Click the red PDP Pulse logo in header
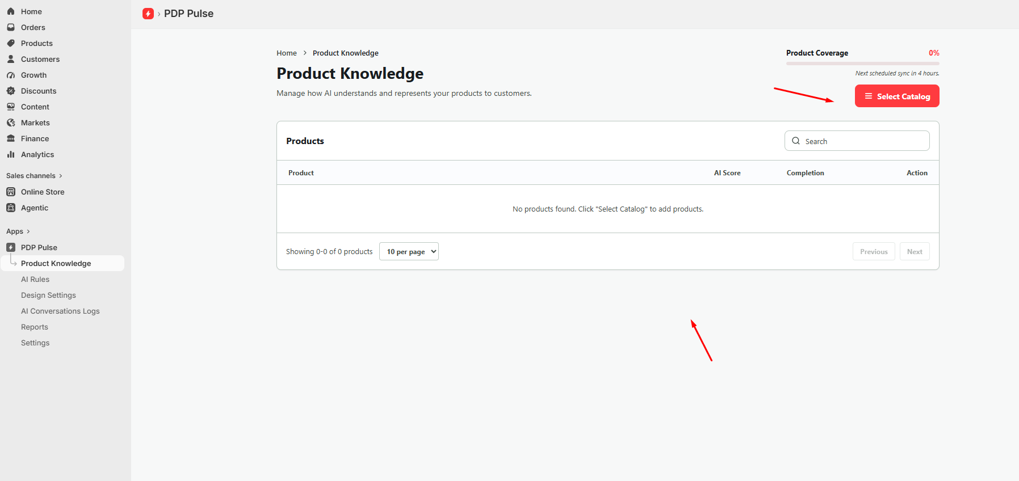The image size is (1019, 481). click(148, 14)
